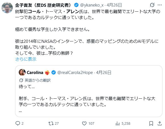The width and height of the screenshot is (165, 129).
Task: Toggle 英語からの翻訳 translation label
Action: click(35, 80)
